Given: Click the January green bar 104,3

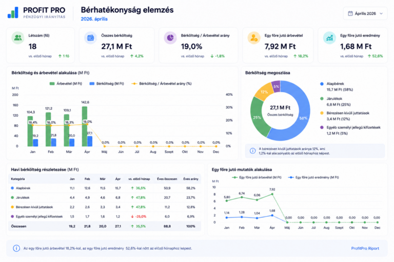Looking at the screenshot, I should (30, 132).
